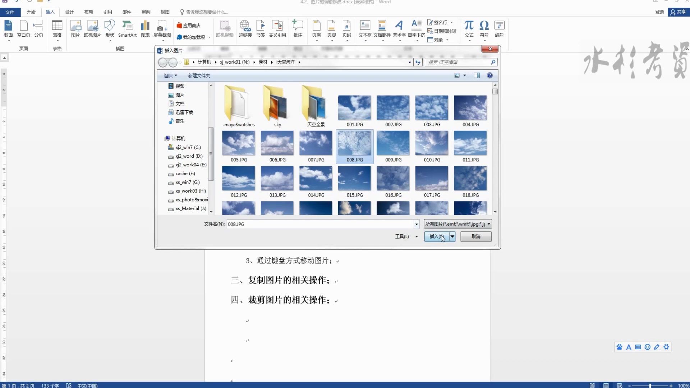Insert a hyperlink using 超链接
Screen dimensions: 690x388
[245, 29]
